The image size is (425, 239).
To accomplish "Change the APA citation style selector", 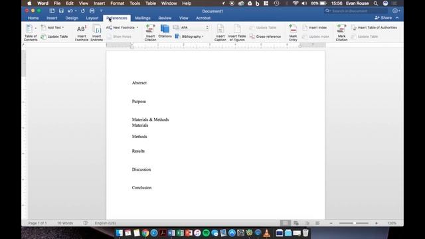I will coord(195,27).
